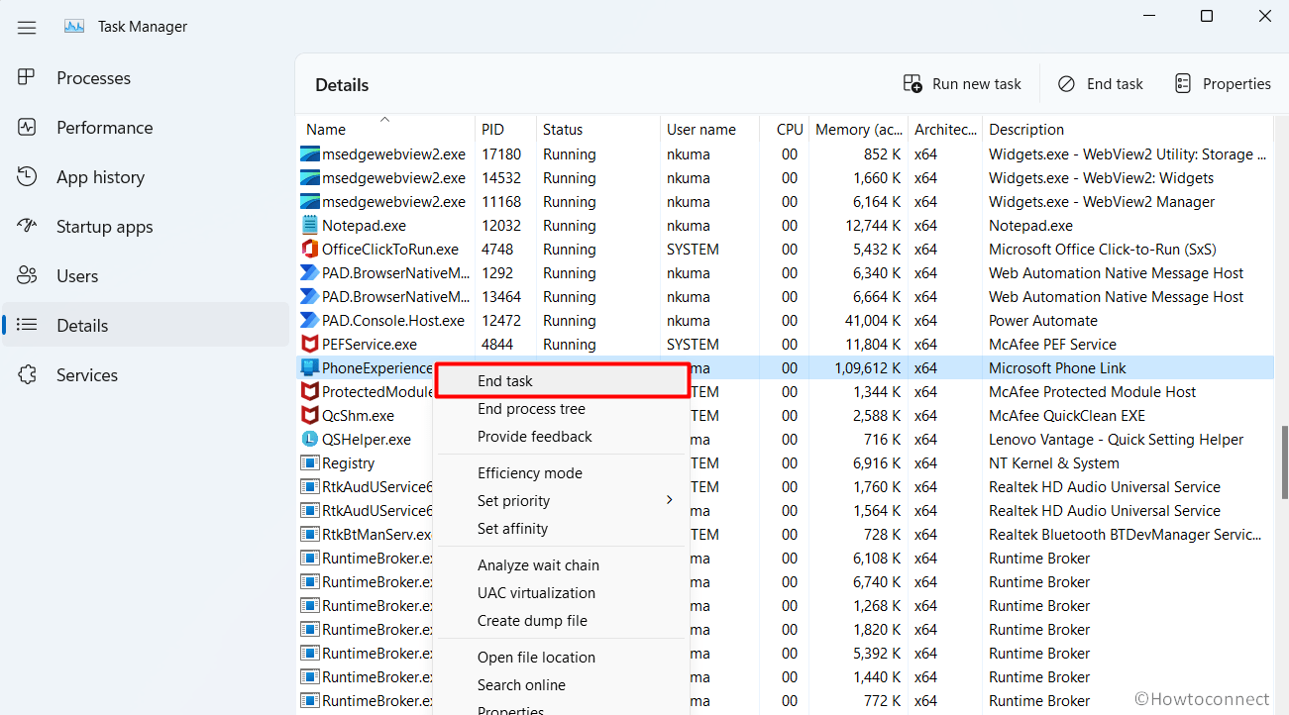1289x715 pixels.
Task: Sort by the Memory column header
Action: click(x=859, y=130)
